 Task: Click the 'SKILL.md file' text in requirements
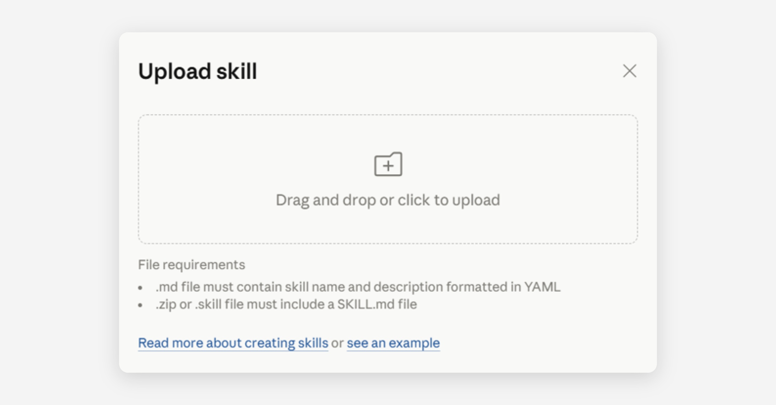click(377, 304)
